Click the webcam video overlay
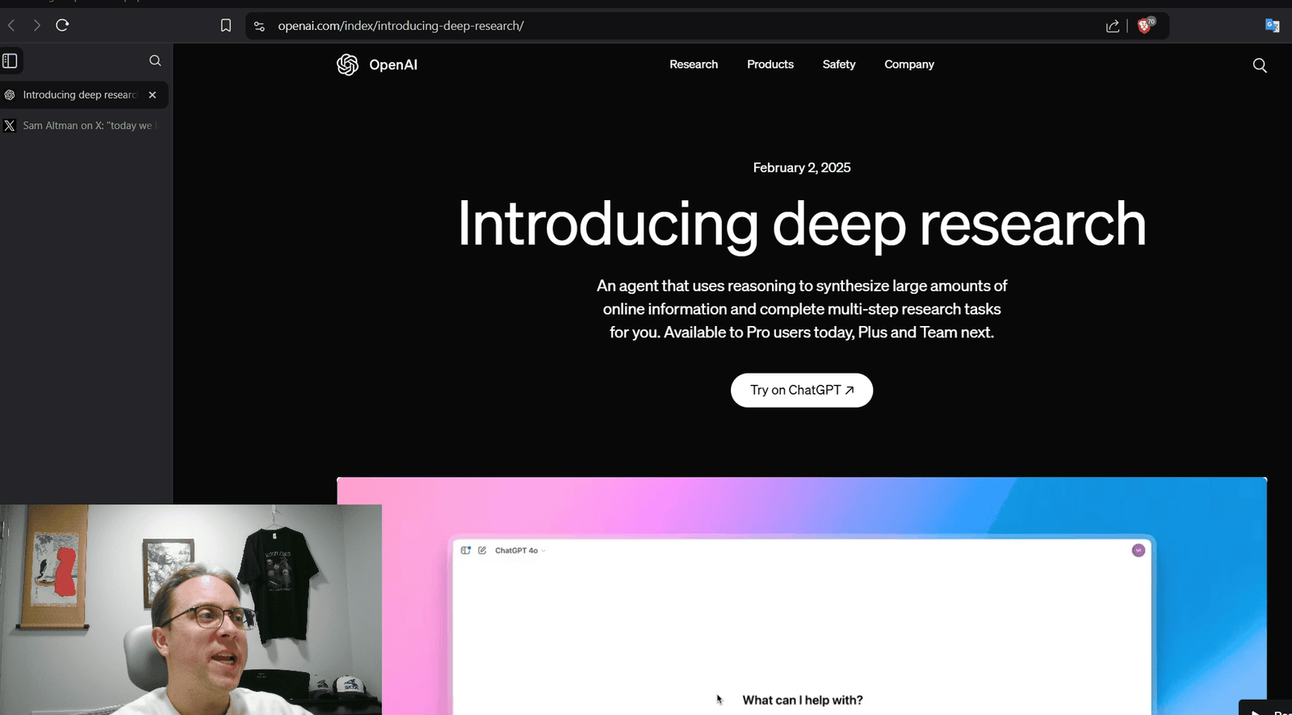The image size is (1292, 715). click(x=191, y=609)
